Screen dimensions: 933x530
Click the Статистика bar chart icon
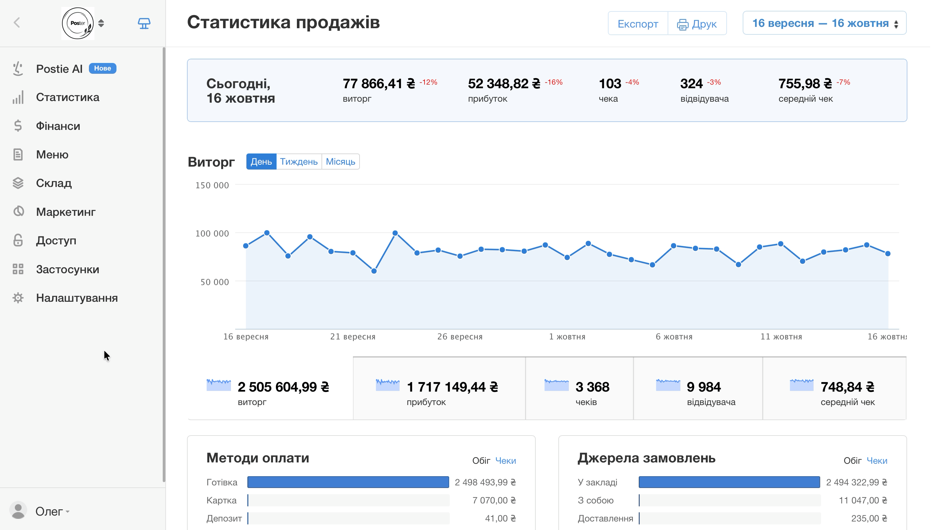(18, 97)
